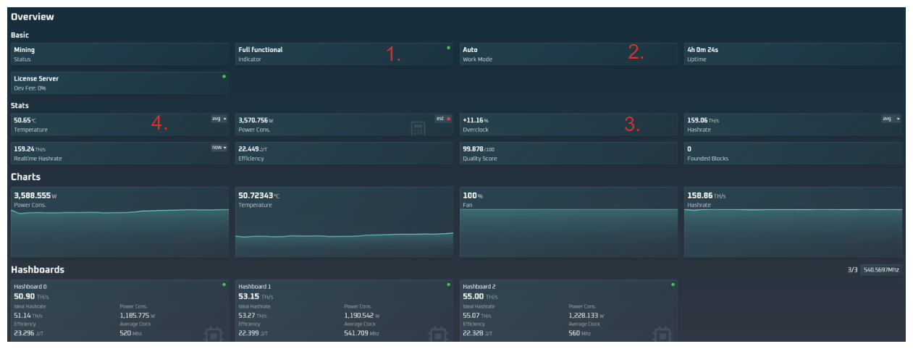Click the green dot on License Server card

tap(224, 76)
